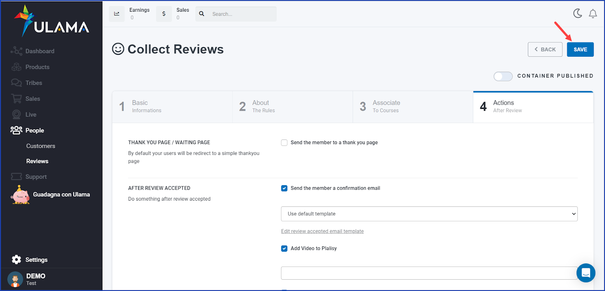Open the Dashboard icon in sidebar
This screenshot has height=291, width=605.
(x=16, y=51)
